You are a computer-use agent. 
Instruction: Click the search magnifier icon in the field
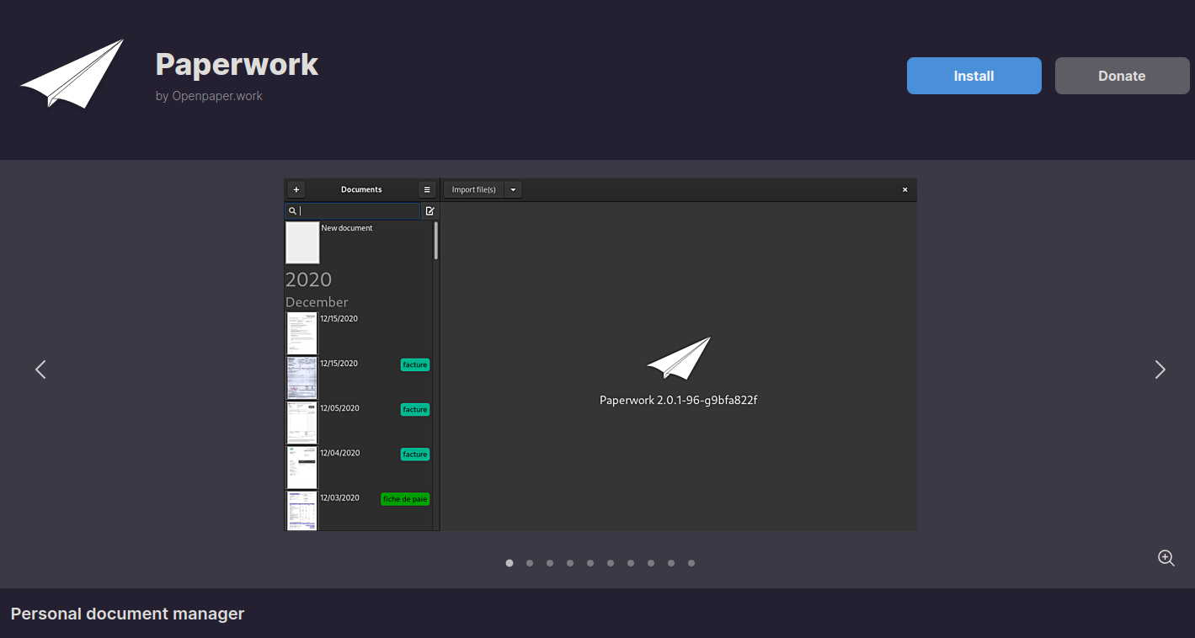292,211
